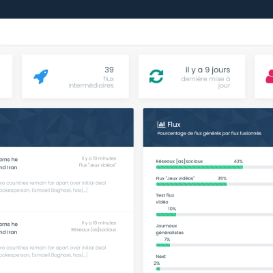This screenshot has width=273, height=273.
Task: Select the Journaux généralistes label in chart
Action: point(170,229)
